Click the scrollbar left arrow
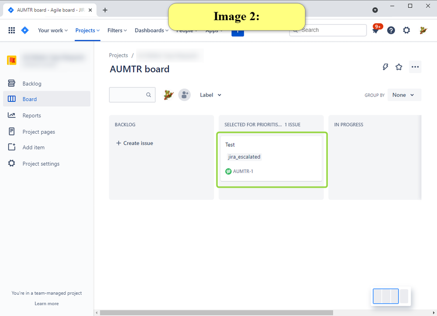Image resolution: width=437 pixels, height=316 pixels. tap(97, 313)
